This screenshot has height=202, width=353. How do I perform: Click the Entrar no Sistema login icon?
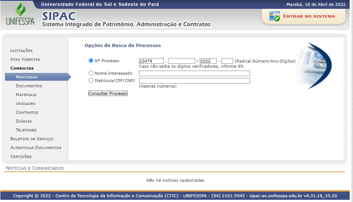point(274,16)
